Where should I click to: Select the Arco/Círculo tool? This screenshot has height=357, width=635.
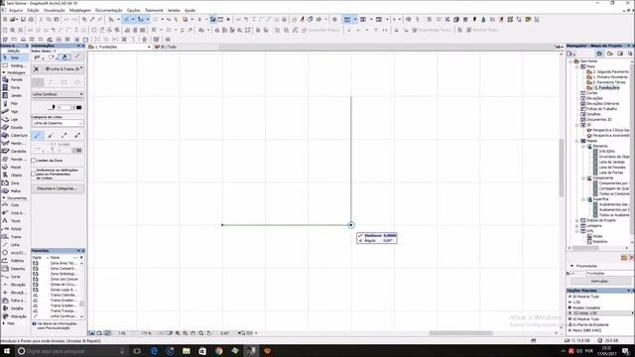pos(14,253)
